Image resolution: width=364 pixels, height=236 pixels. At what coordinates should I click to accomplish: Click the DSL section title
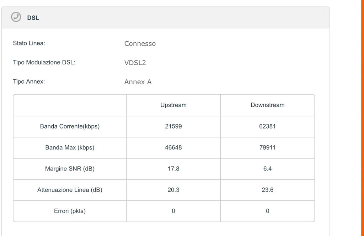tap(33, 17)
